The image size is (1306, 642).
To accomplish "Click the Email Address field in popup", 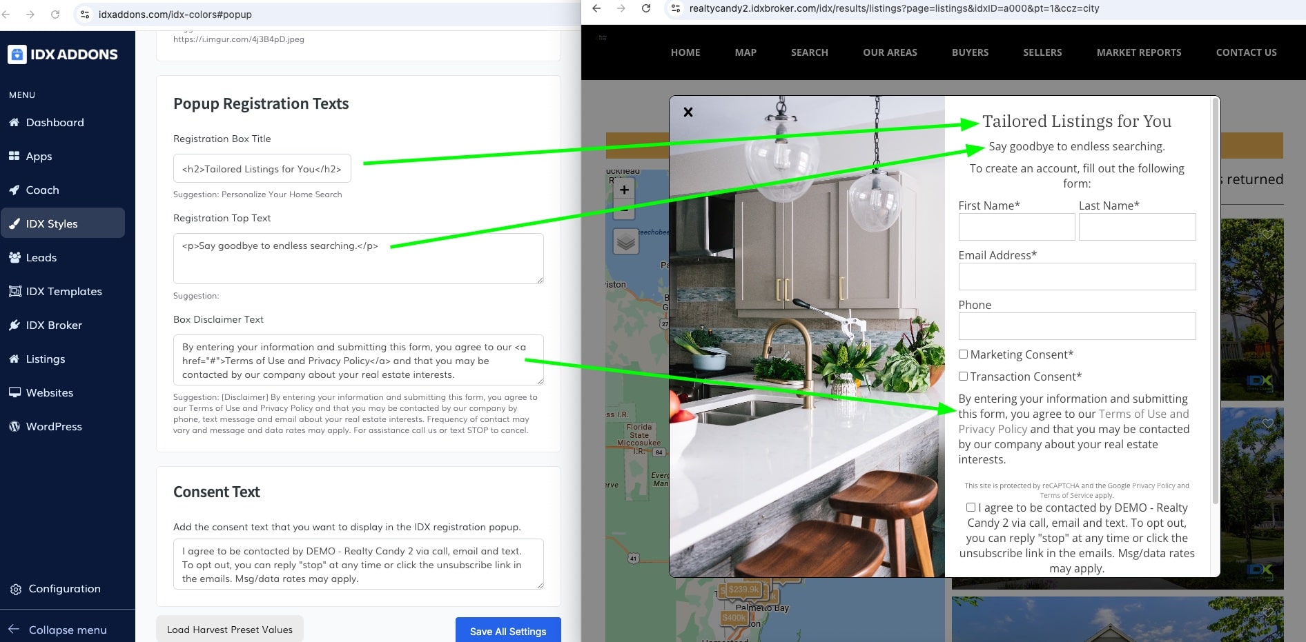I will tap(1077, 277).
